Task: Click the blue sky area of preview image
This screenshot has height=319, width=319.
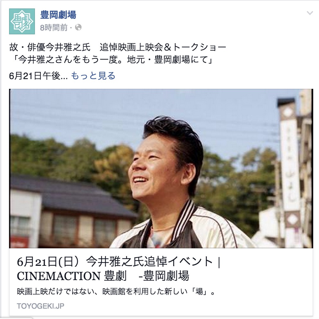Action: pos(82,114)
